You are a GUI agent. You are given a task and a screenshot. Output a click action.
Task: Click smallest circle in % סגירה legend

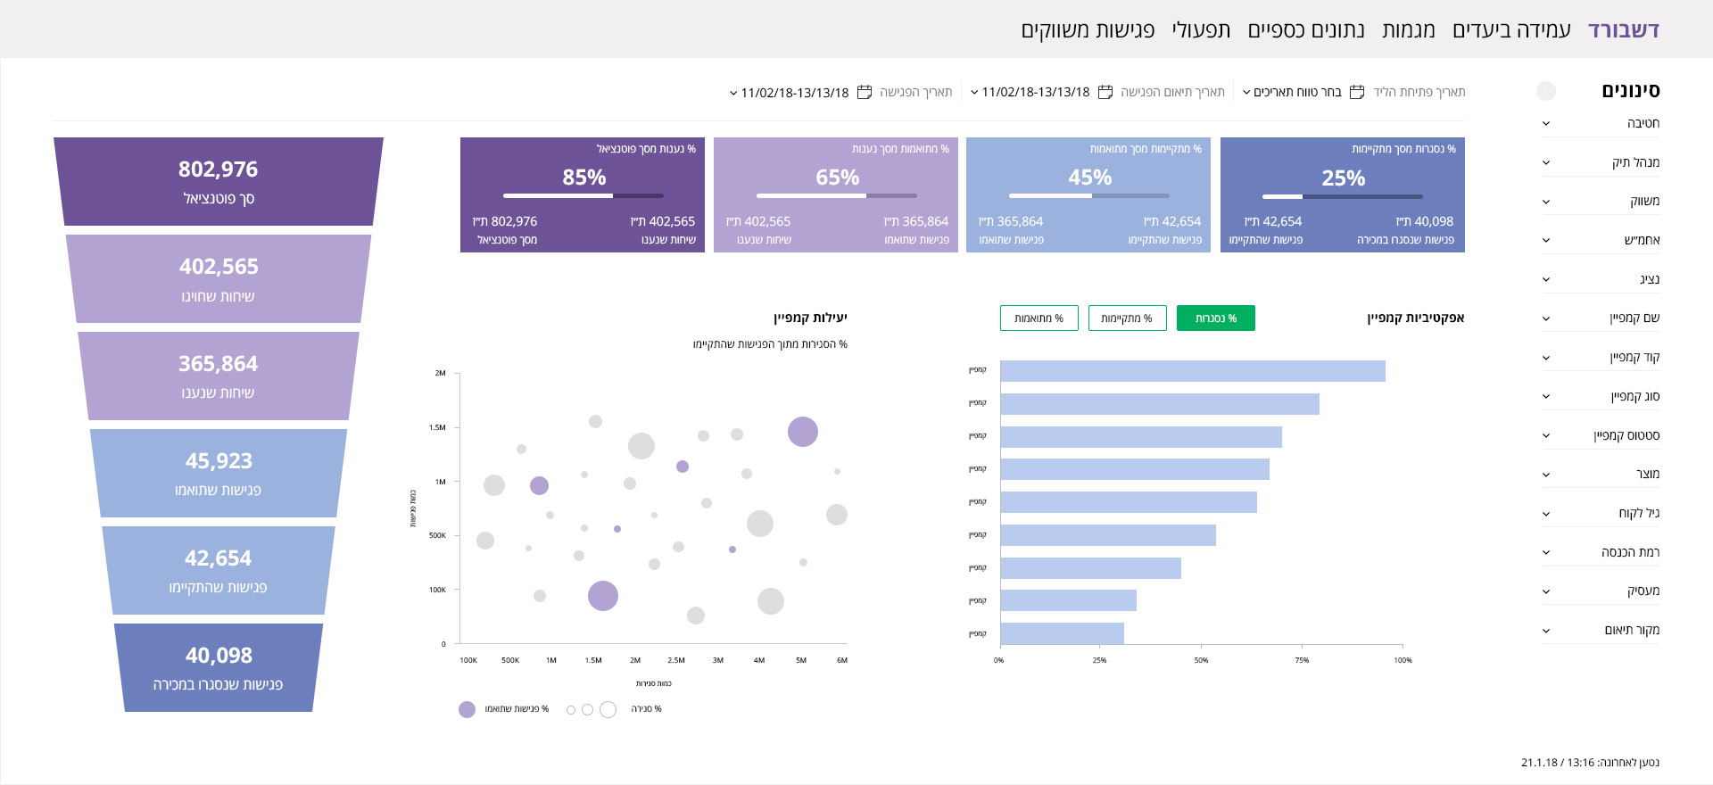click(x=571, y=710)
